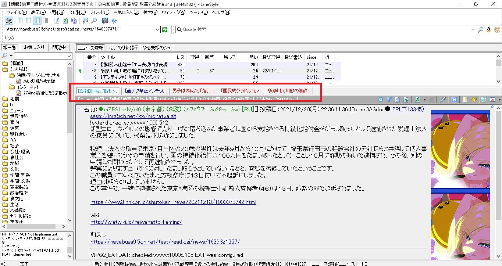Click the magnifier icon right of Google search
The image size is (502, 266).
(481, 30)
